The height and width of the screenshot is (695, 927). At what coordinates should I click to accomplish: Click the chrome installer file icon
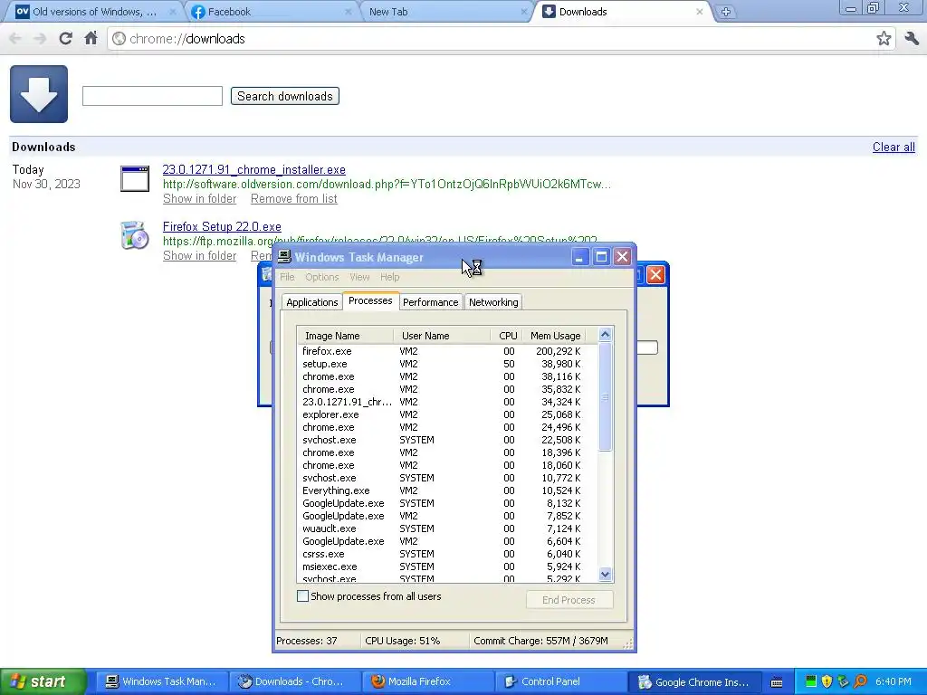click(135, 178)
